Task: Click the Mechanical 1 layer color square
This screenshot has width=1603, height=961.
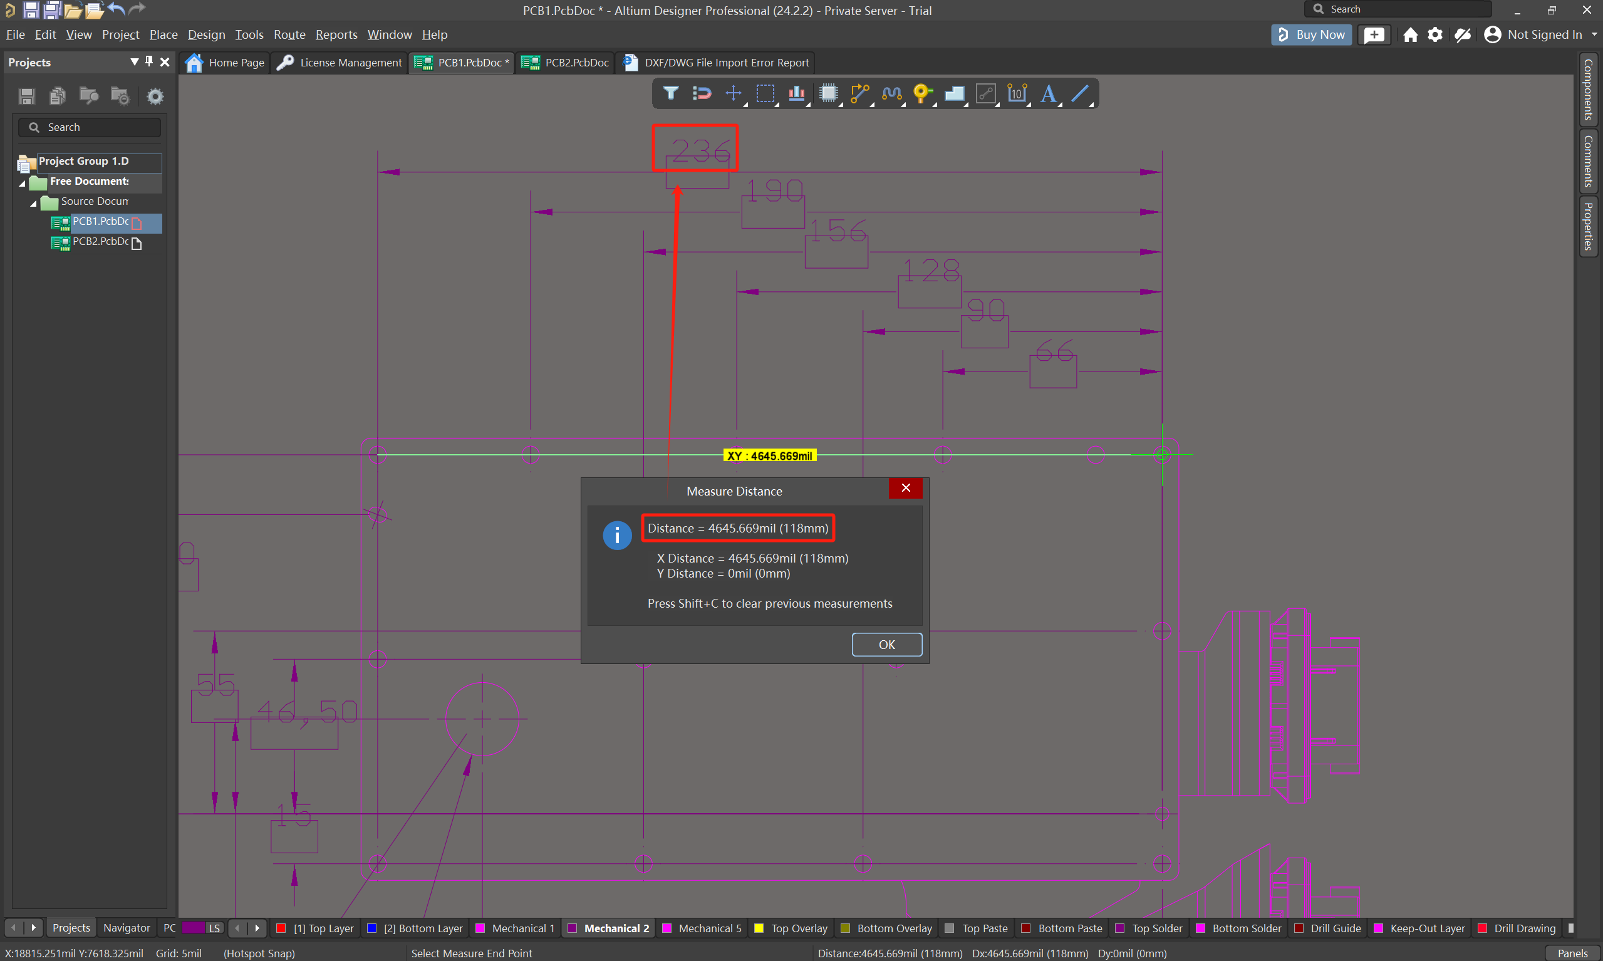Action: [x=480, y=928]
